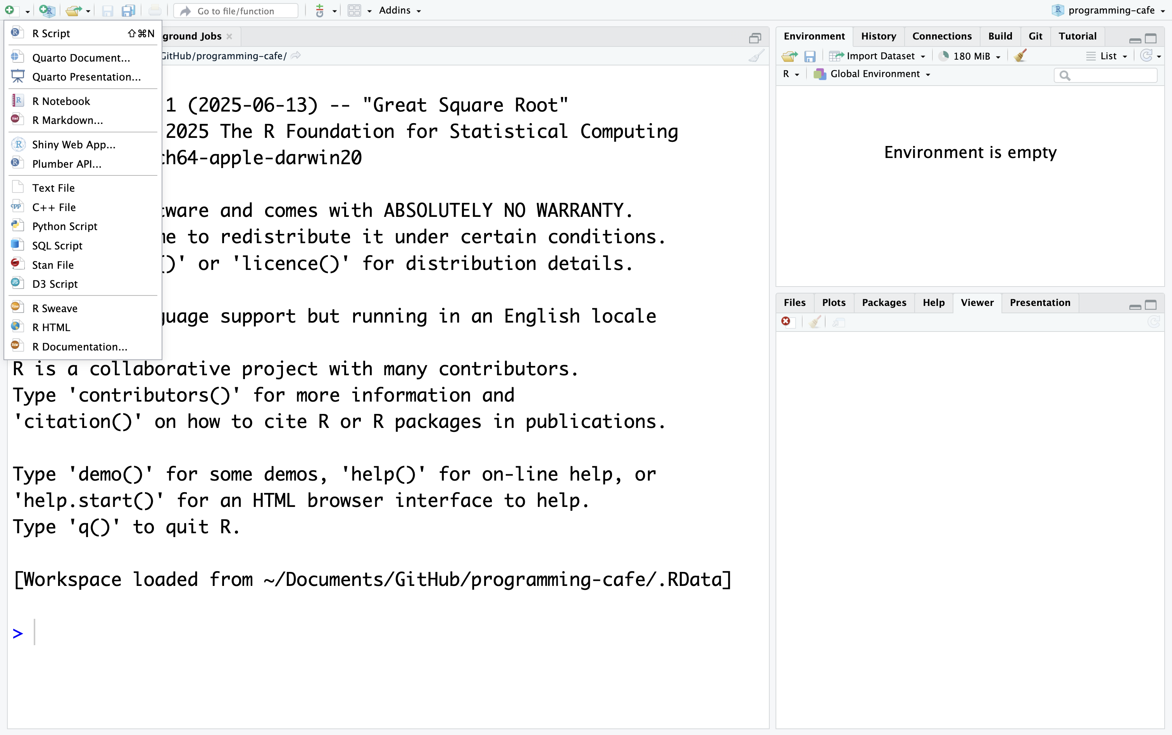Choose Quarto Document from new file menu
Image resolution: width=1172 pixels, height=735 pixels.
[x=81, y=58]
